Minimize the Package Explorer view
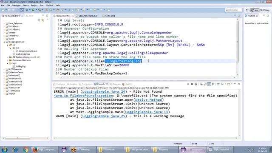Image resolution: width=272 pixels, height=153 pixels. (43, 16)
